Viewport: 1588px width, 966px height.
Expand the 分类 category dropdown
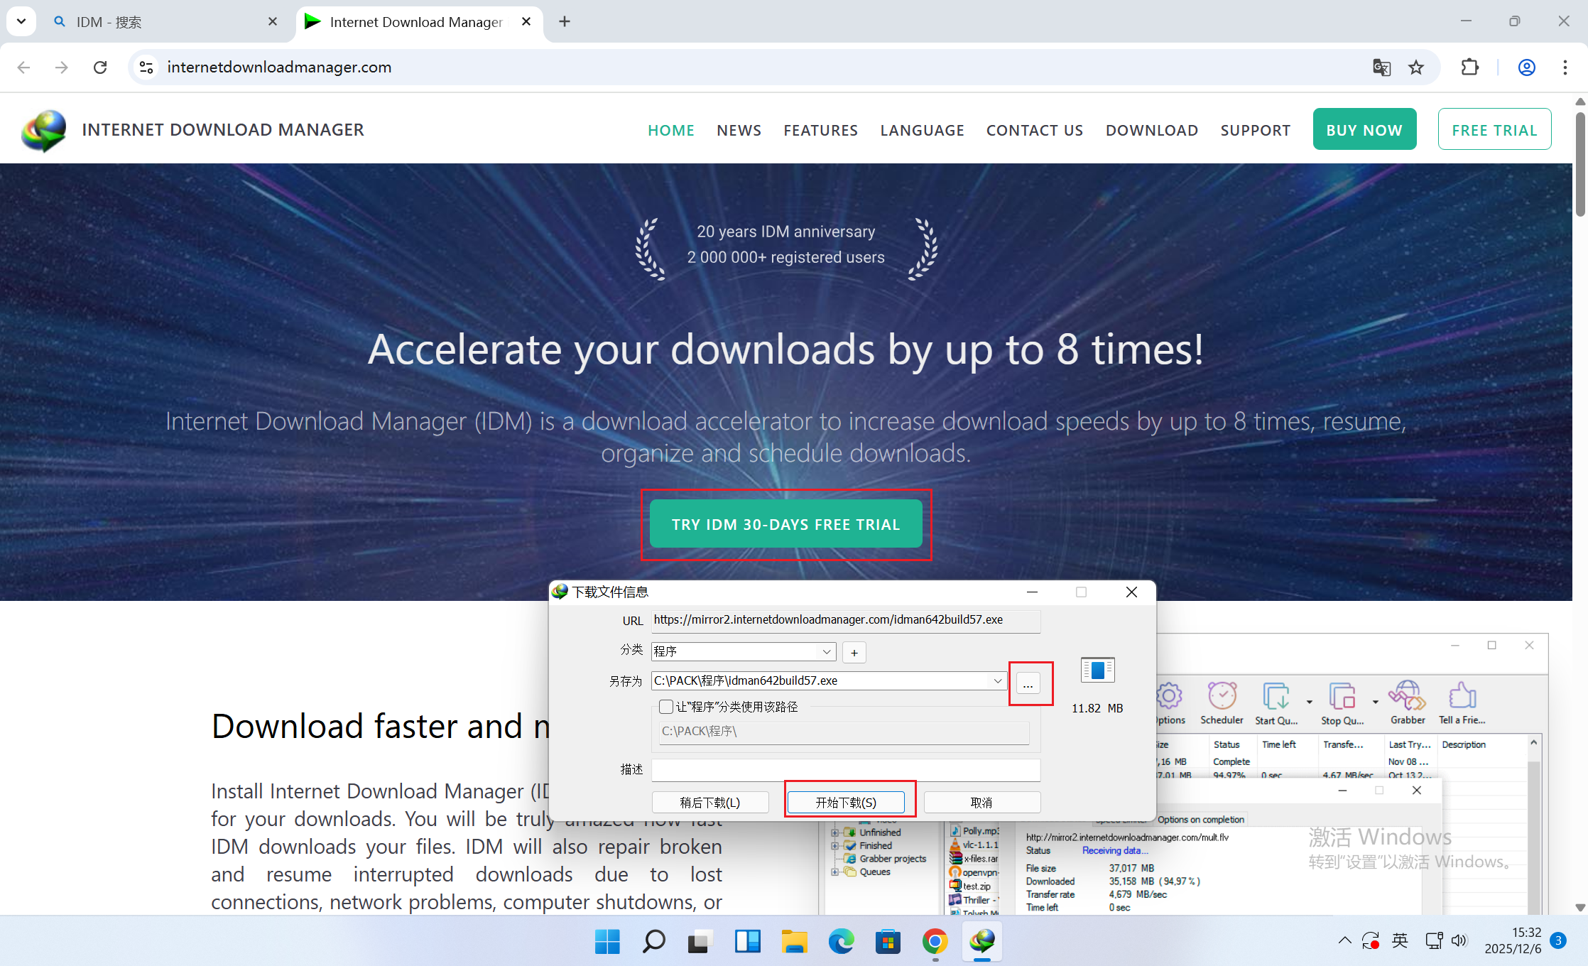[827, 651]
